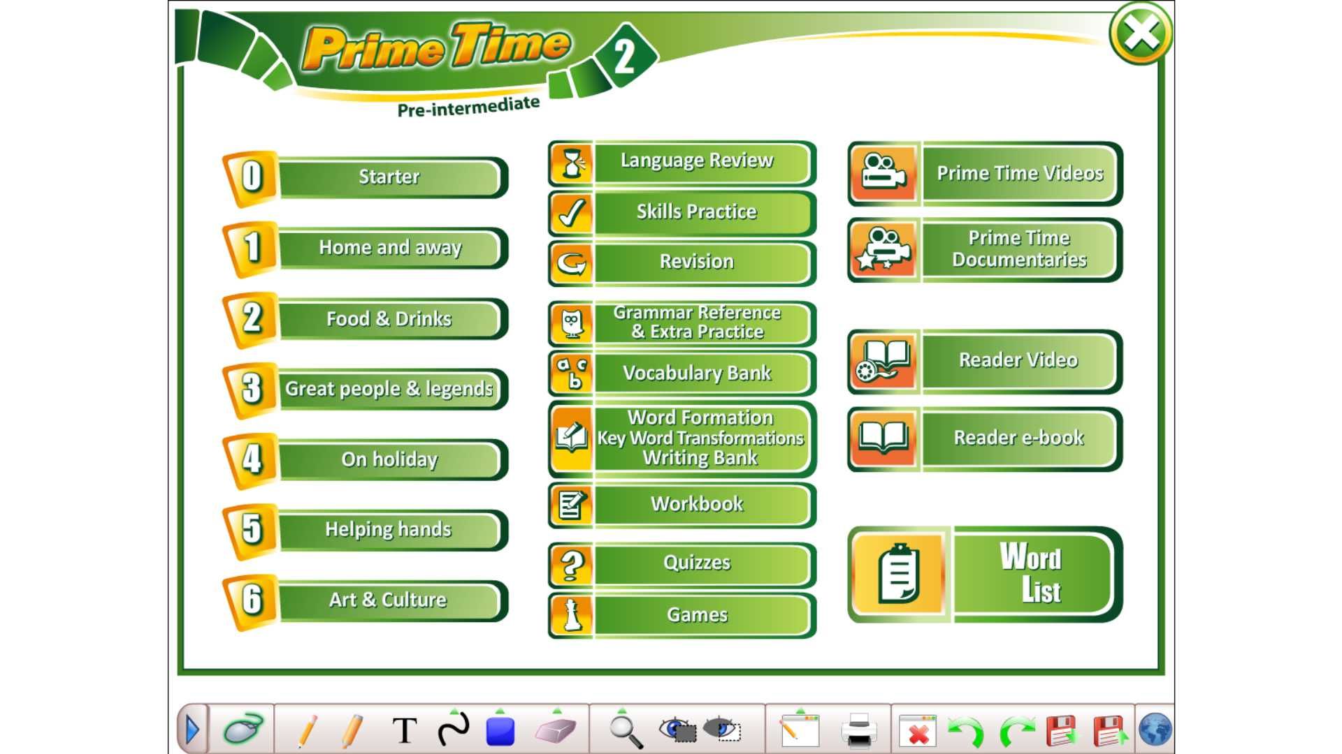The height and width of the screenshot is (754, 1342).
Task: Collapse toolbar with blue arrow
Action: [x=192, y=730]
